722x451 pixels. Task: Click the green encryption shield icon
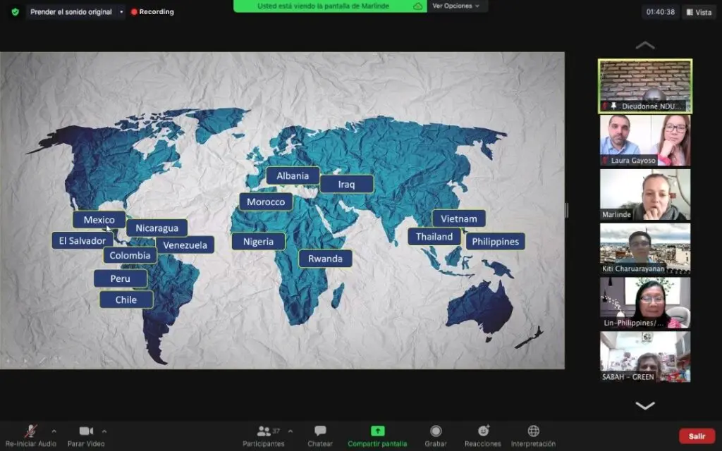point(15,12)
